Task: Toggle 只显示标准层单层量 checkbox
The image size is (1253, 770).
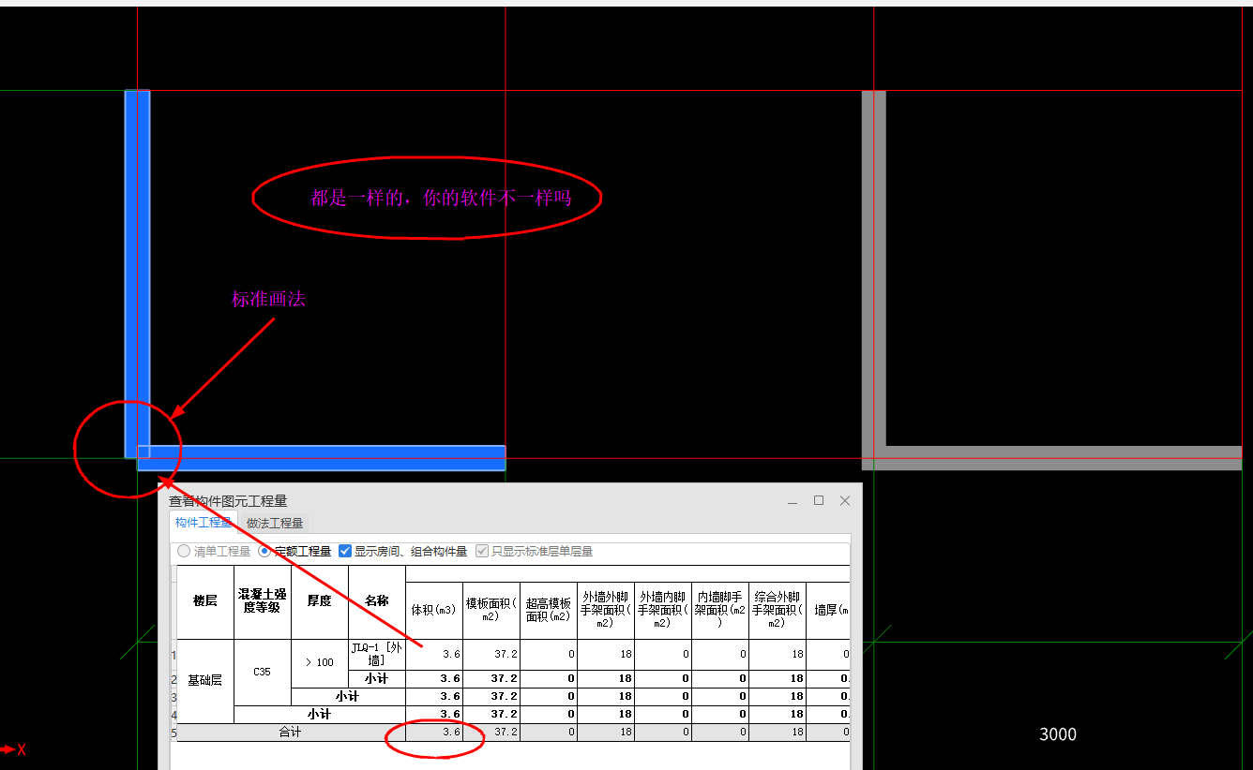Action: click(x=535, y=551)
